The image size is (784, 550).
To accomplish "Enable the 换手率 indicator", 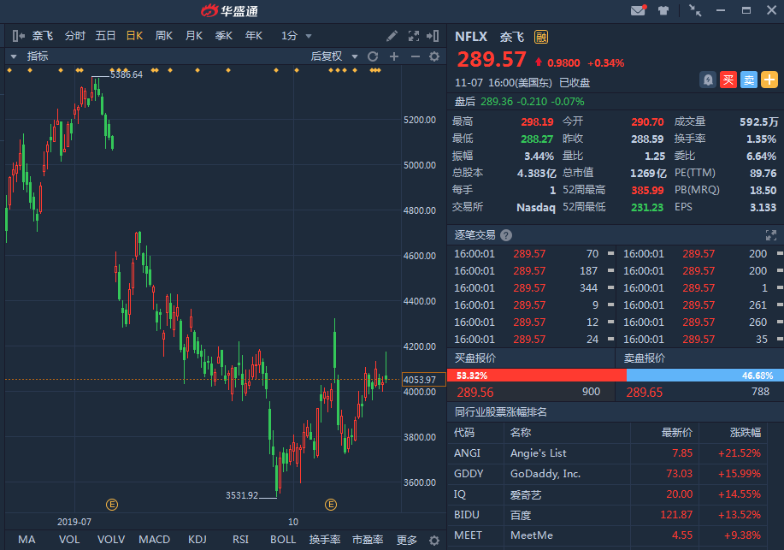I will click(x=325, y=540).
